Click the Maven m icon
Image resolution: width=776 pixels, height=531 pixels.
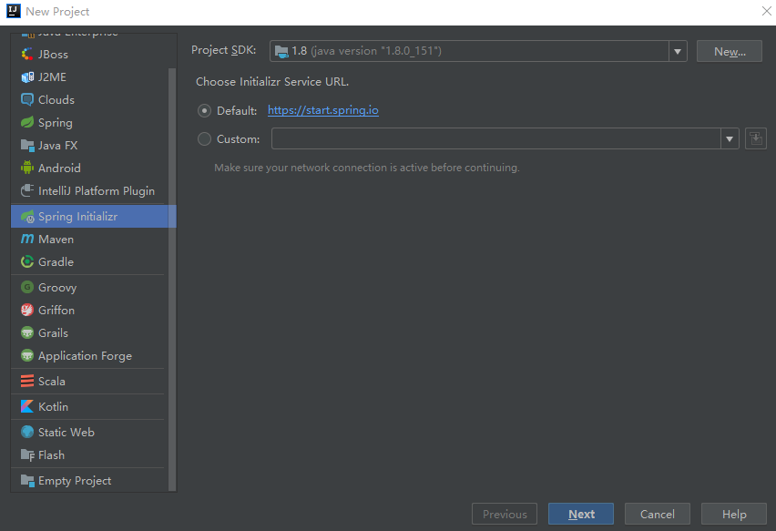click(x=27, y=239)
